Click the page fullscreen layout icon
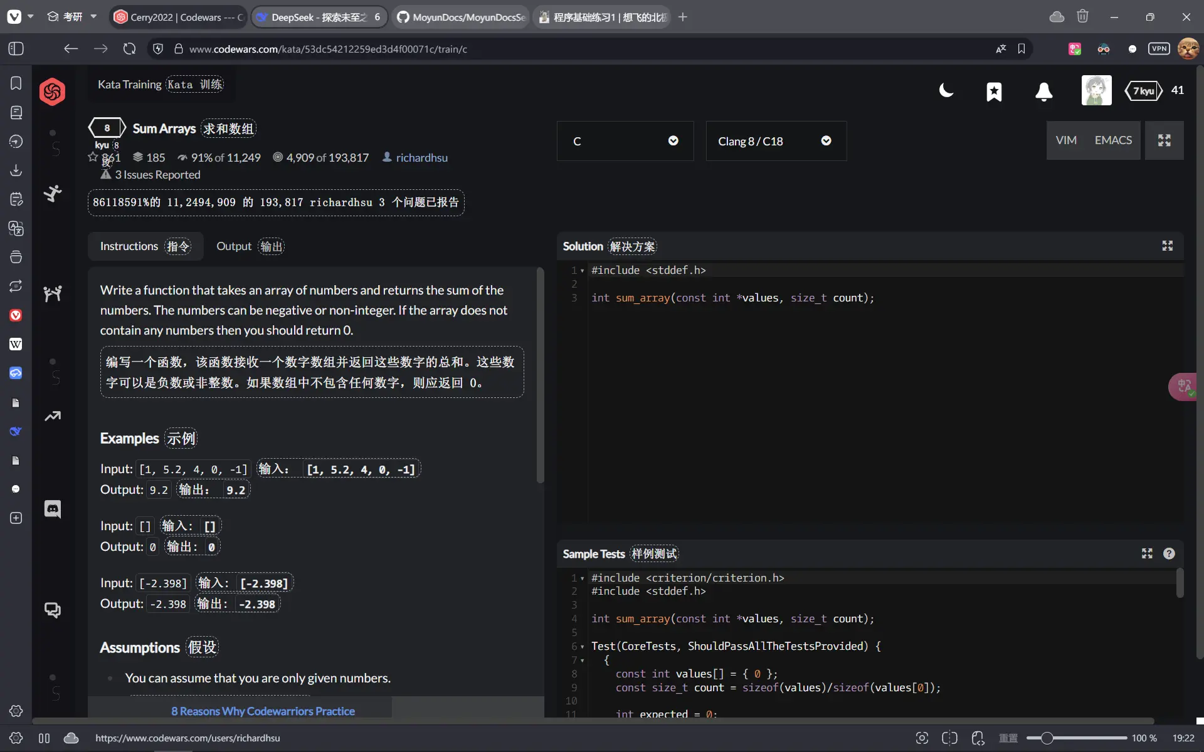Viewport: 1204px width, 752px height. pos(1164,140)
